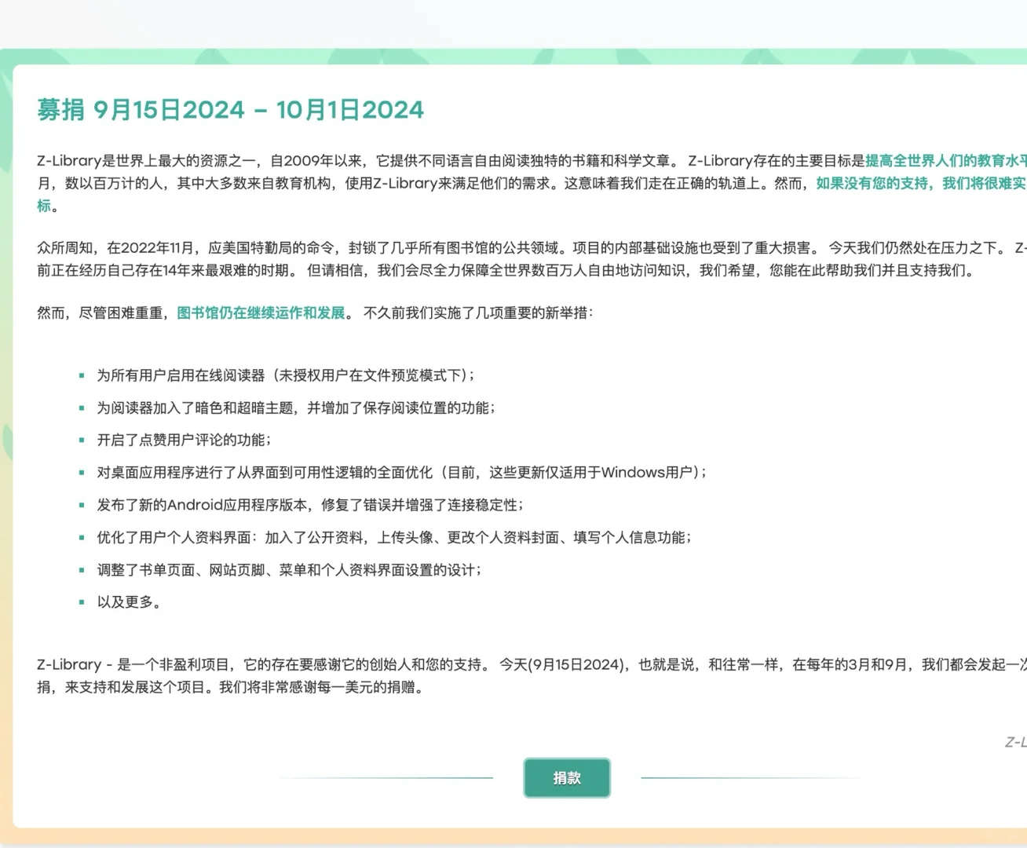
Task: Click the line 捐，来支持和发展这个项目
Action: pyautogui.click(x=230, y=687)
